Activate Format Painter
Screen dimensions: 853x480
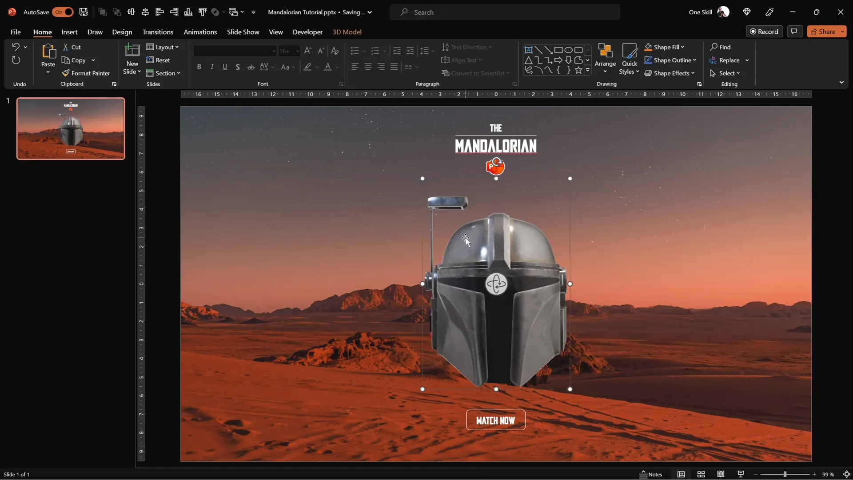(86, 73)
